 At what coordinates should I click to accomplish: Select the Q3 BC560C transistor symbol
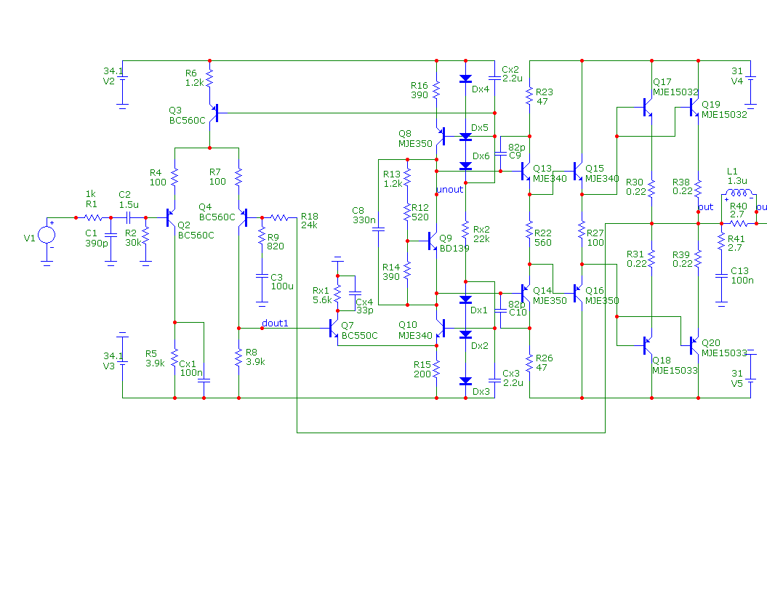click(x=214, y=113)
